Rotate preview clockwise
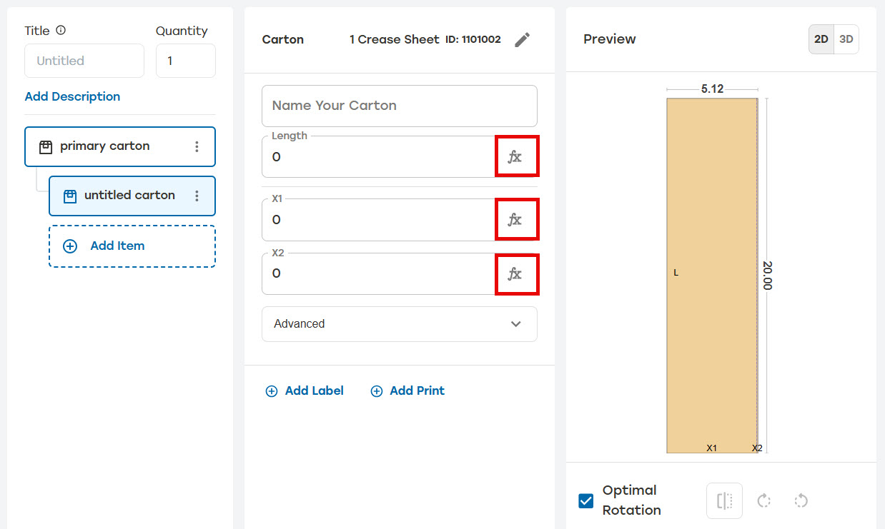 pyautogui.click(x=763, y=500)
